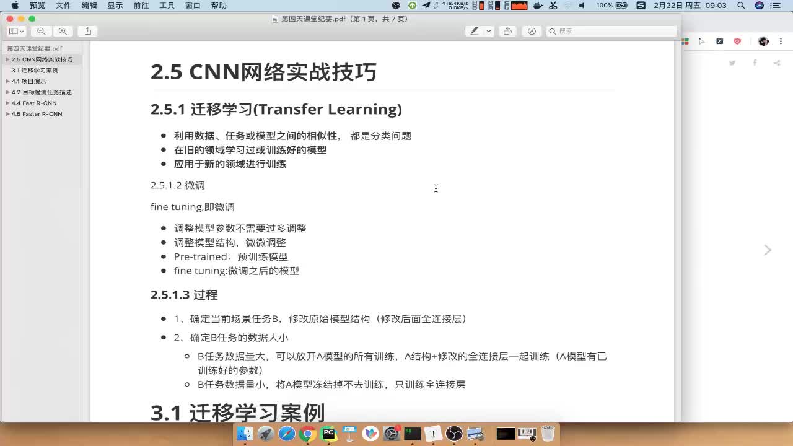Click the 2.5.1.3 过程 heading
The image size is (793, 446).
184,295
